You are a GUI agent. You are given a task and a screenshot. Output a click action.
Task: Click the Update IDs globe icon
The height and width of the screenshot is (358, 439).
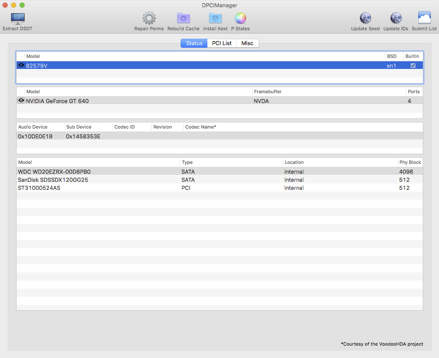396,18
